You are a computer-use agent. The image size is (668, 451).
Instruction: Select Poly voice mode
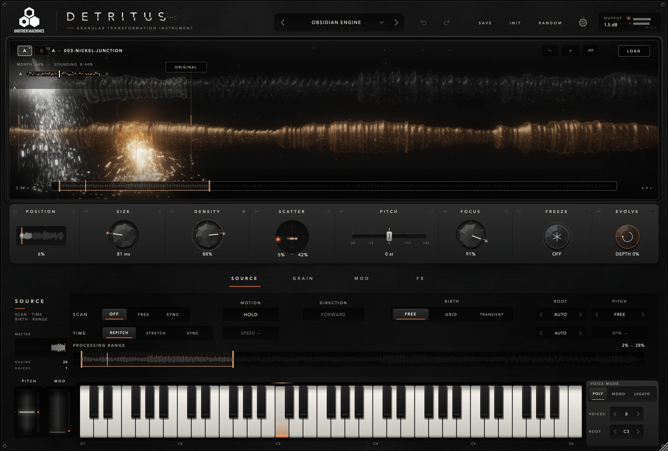[598, 394]
